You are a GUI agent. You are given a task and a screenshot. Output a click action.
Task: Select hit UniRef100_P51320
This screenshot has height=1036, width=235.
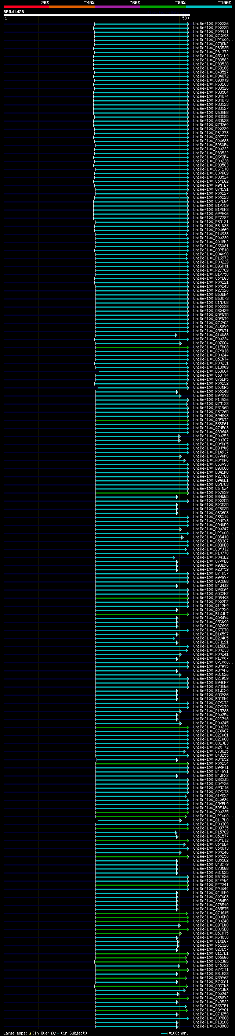(210, 946)
